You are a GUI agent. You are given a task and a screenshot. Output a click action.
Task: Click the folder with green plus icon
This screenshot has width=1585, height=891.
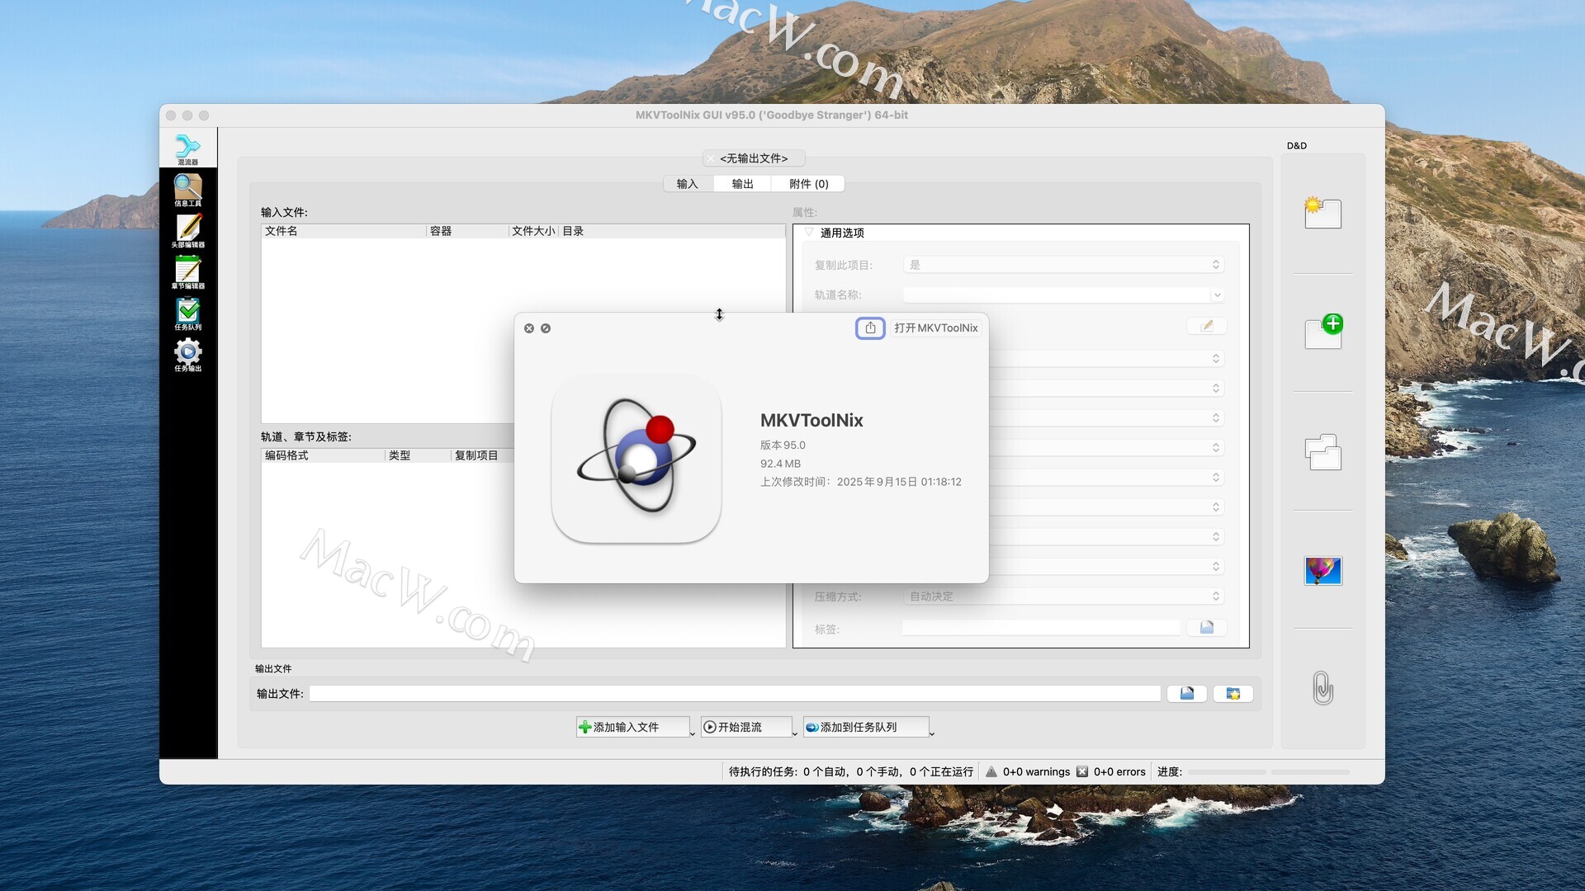click(x=1322, y=332)
